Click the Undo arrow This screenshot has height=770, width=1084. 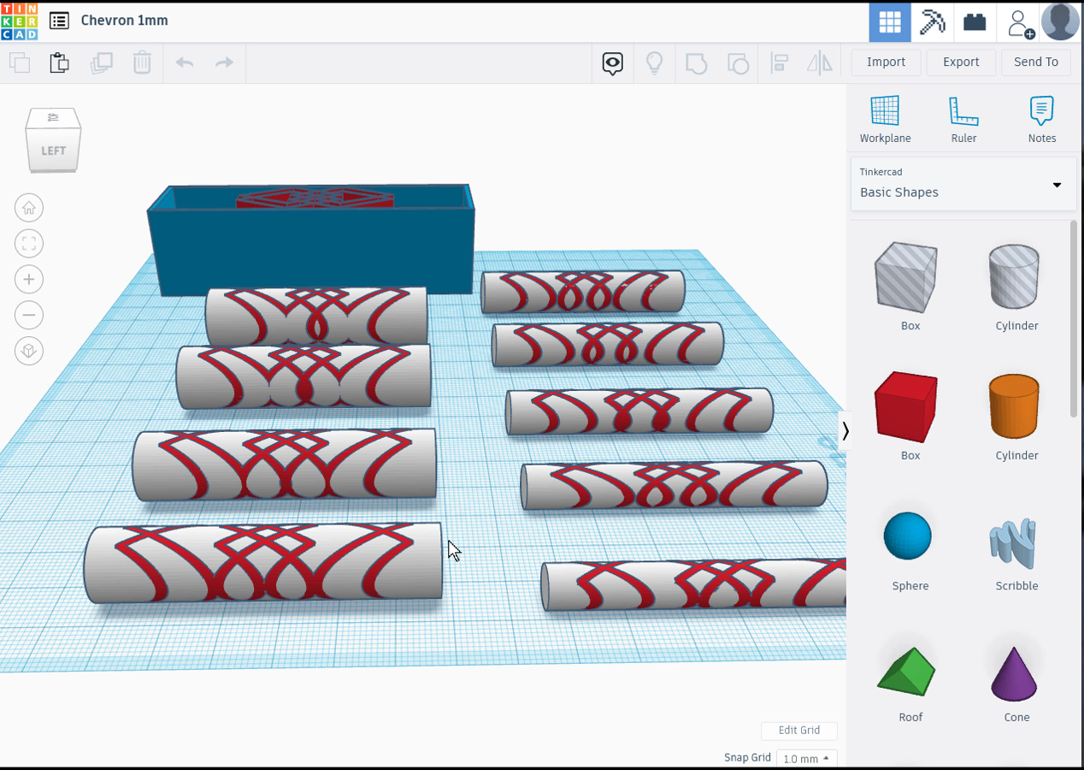pyautogui.click(x=185, y=62)
